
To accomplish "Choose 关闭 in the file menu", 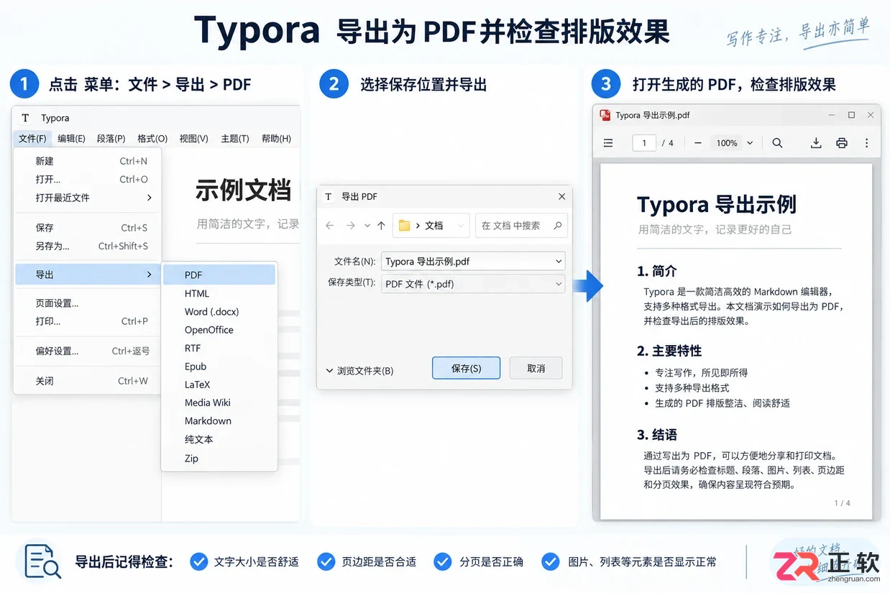I will point(88,381).
